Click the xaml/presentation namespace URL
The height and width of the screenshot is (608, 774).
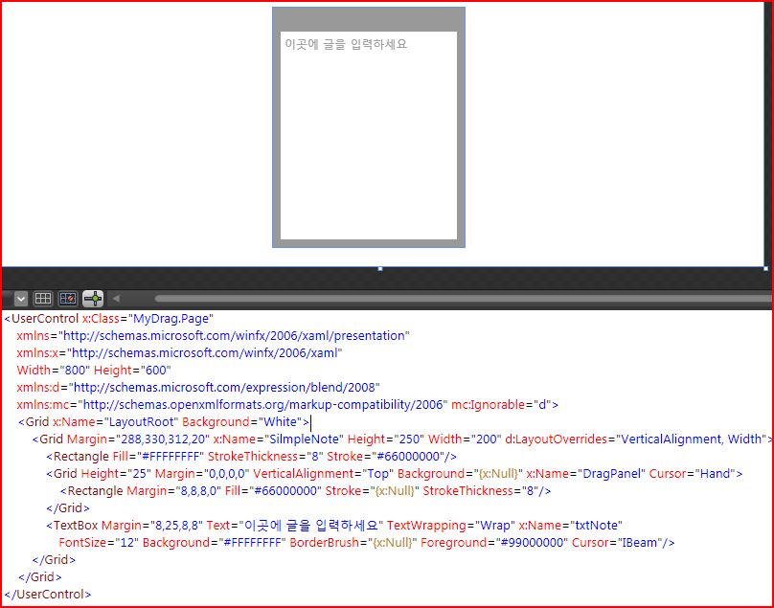click(x=234, y=335)
